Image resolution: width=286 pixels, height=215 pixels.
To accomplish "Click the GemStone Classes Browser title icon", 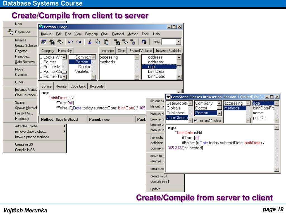I will (168, 97).
